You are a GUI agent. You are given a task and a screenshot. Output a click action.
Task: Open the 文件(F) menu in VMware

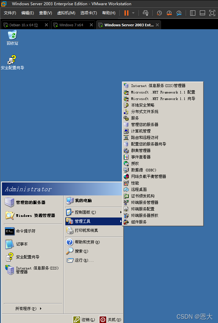[10, 13]
